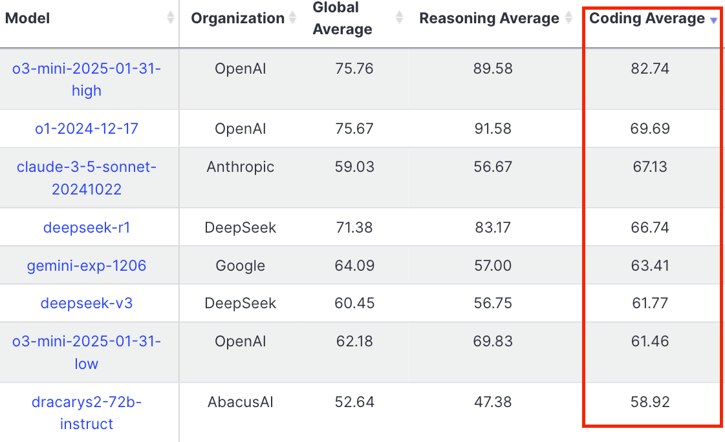
Task: Open the o3-mini-2025-01-31-high model link
Action: 85,79
